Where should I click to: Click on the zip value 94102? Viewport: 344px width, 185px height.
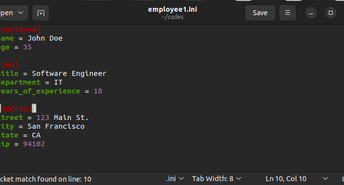pos(34,144)
